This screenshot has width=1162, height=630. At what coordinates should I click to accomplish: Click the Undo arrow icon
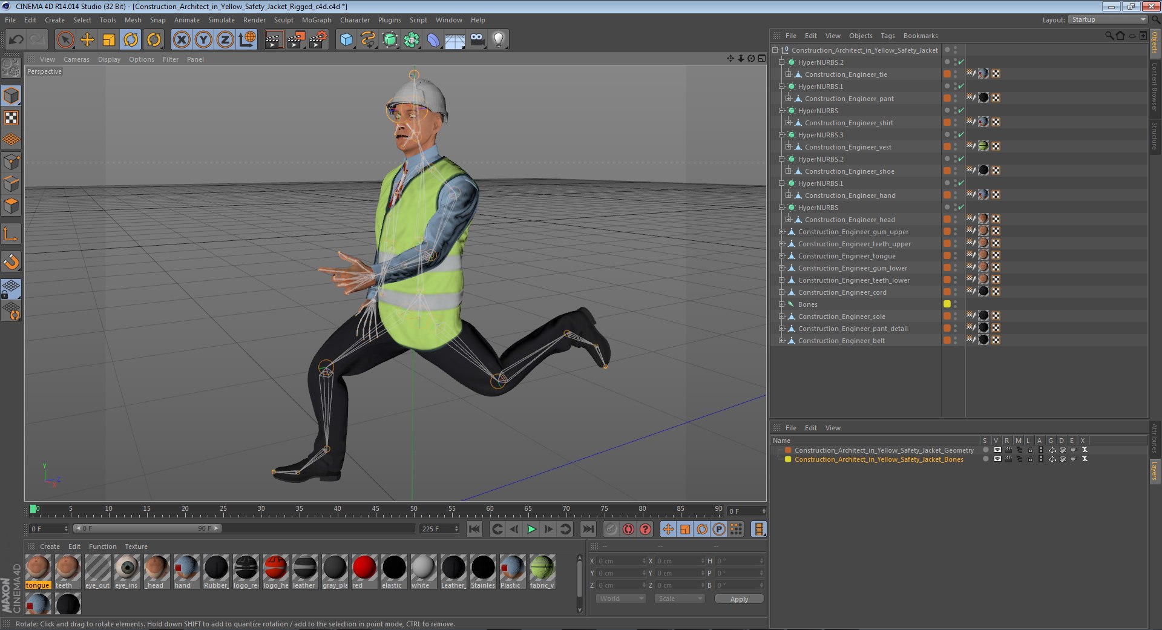click(x=16, y=40)
